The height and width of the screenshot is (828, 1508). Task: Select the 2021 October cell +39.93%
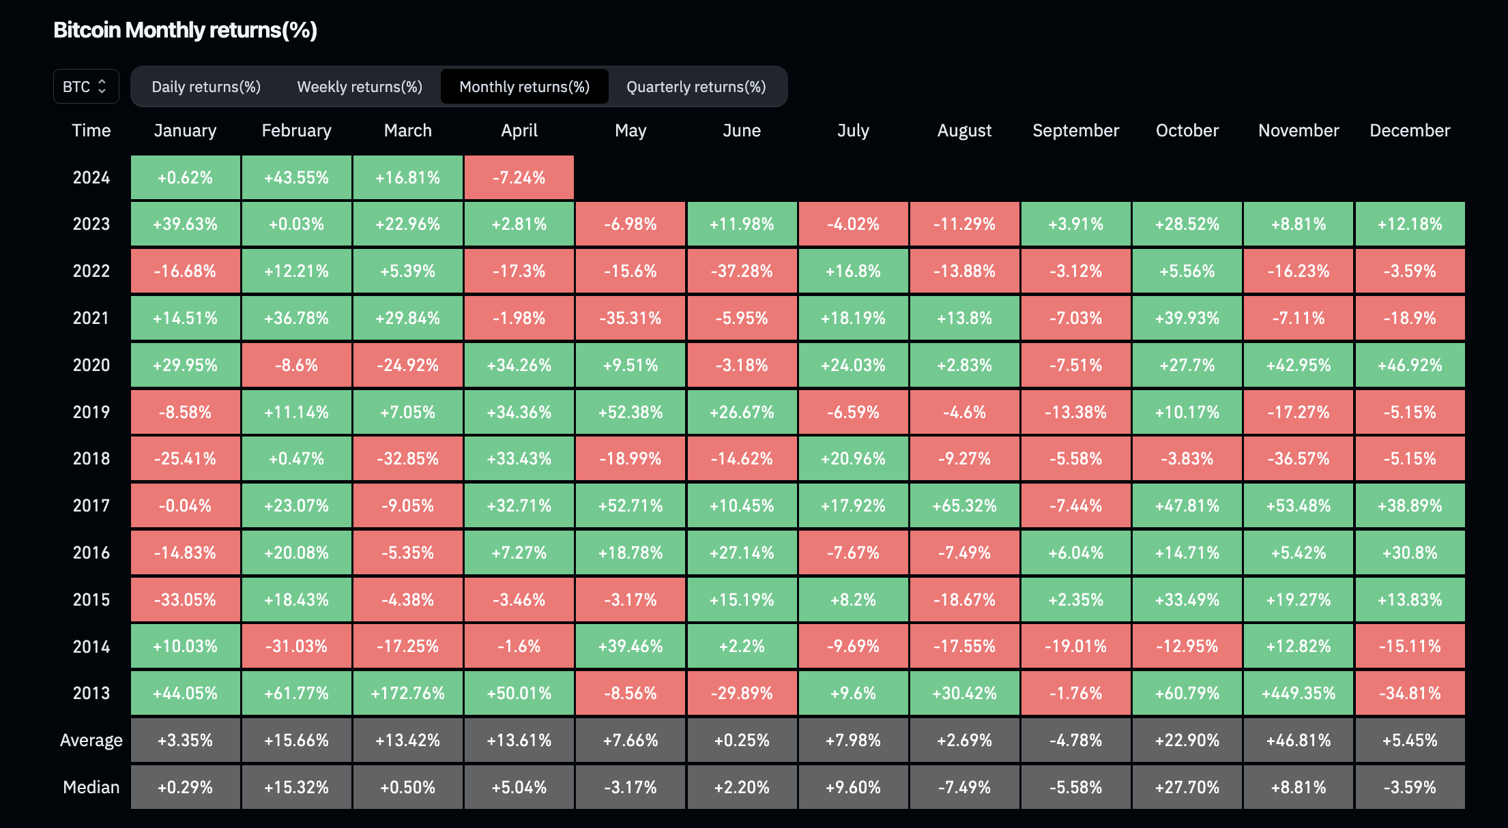tap(1187, 318)
